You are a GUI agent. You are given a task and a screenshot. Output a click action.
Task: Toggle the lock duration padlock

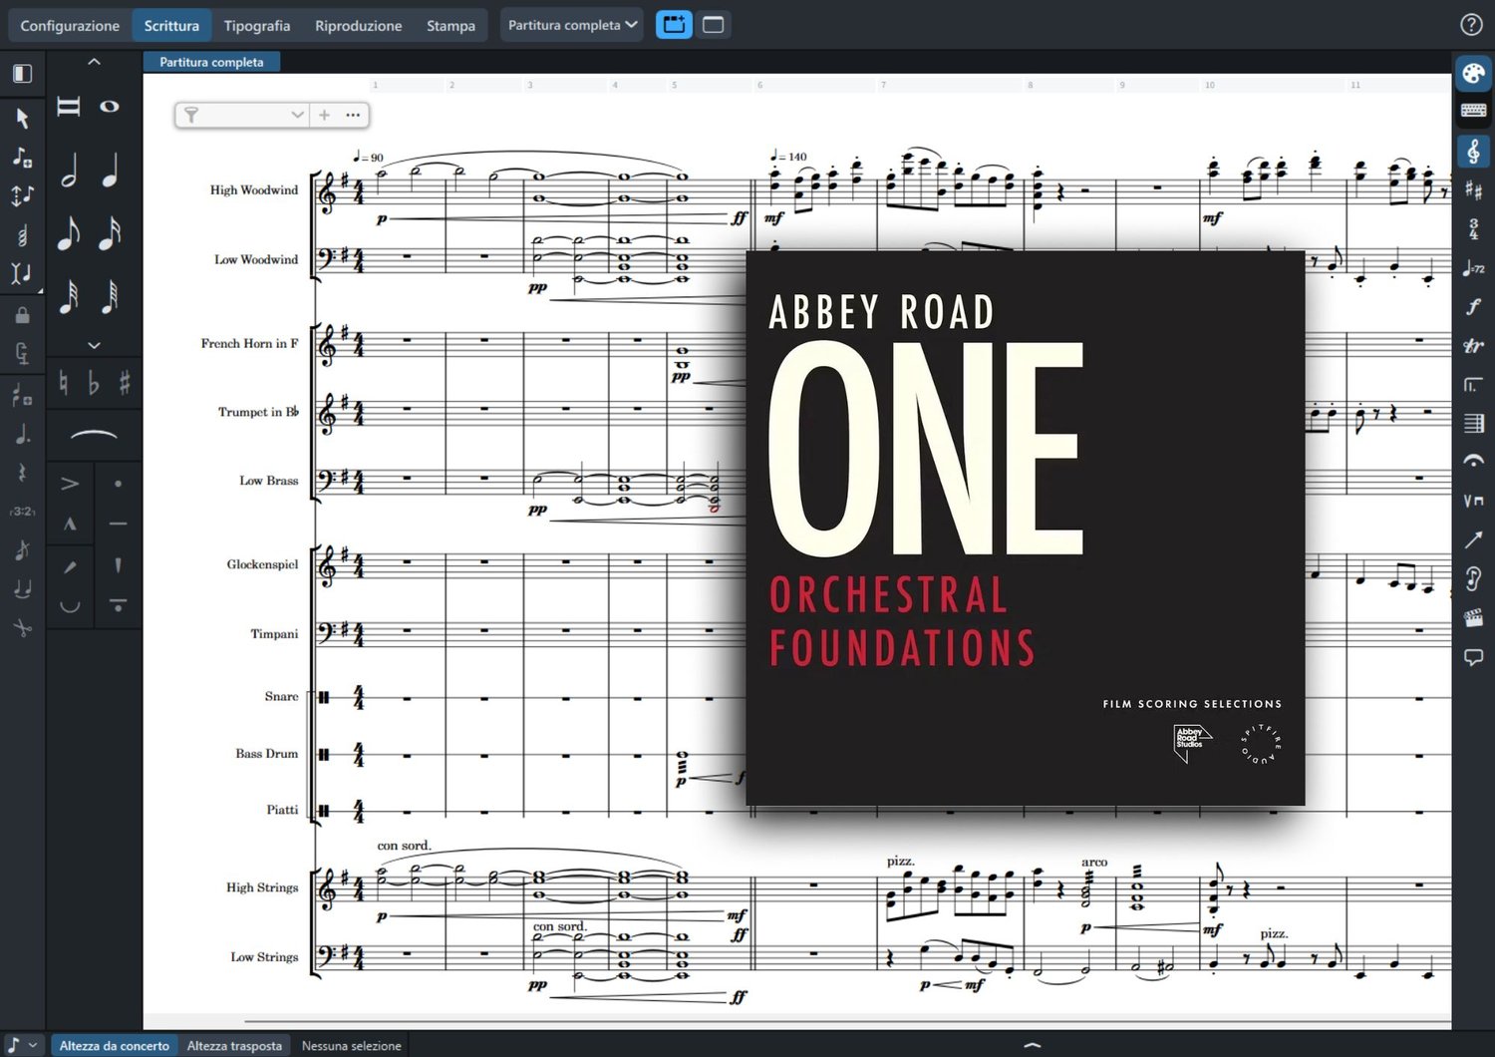tap(22, 315)
